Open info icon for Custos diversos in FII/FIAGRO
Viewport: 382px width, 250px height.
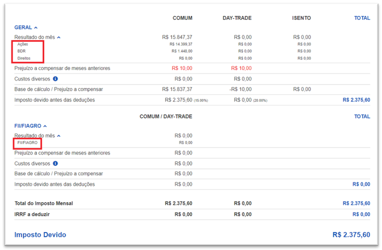click(x=55, y=164)
